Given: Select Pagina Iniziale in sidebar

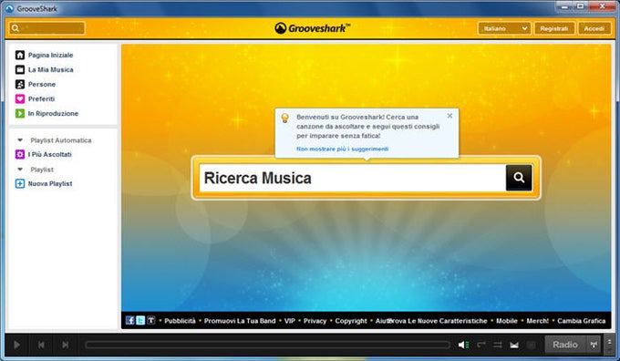Looking at the screenshot, I should click(x=51, y=55).
